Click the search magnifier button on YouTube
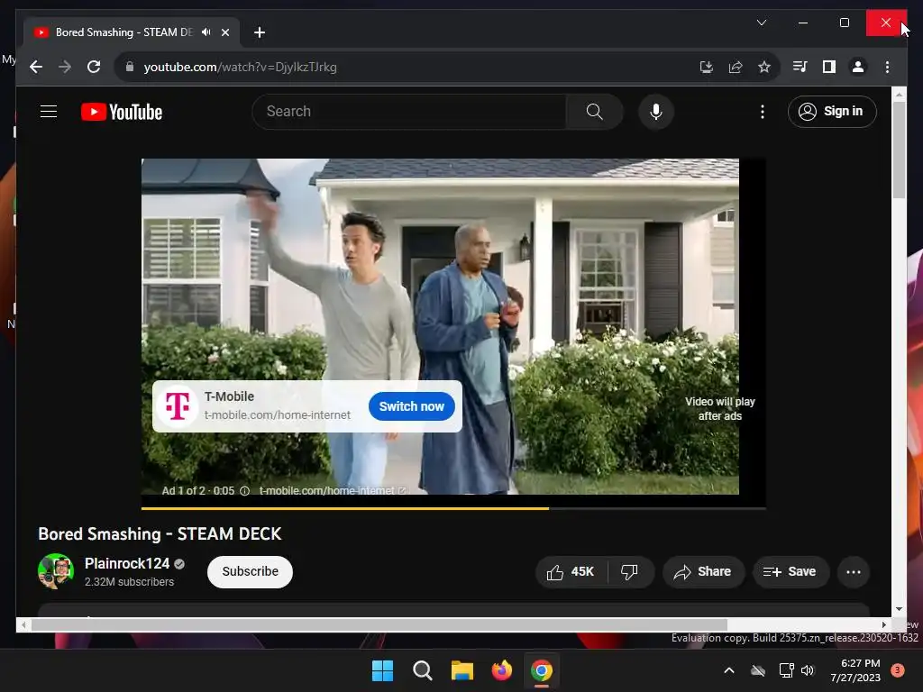Image resolution: width=923 pixels, height=692 pixels. [x=595, y=112]
